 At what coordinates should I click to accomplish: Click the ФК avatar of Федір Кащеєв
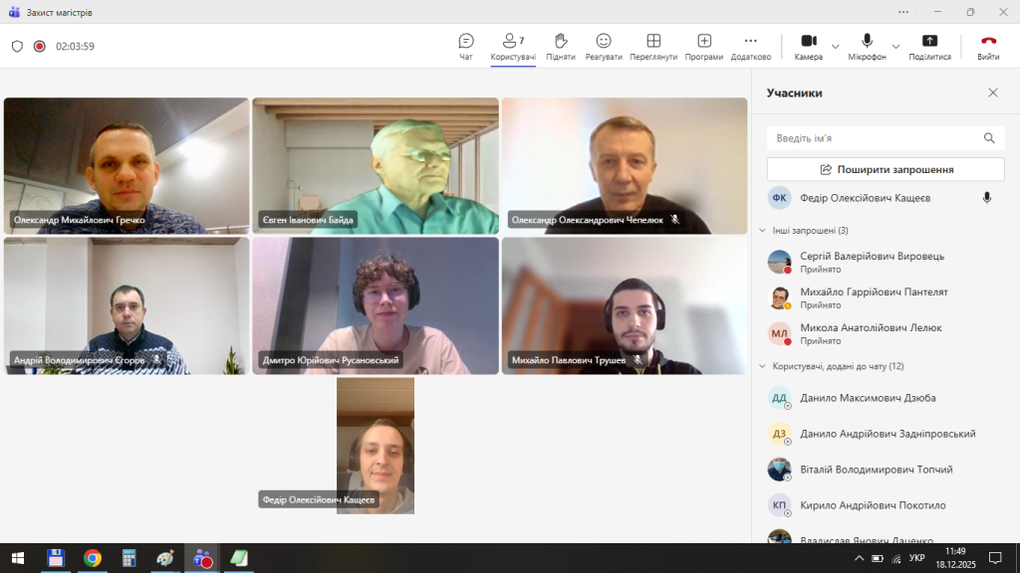click(779, 198)
